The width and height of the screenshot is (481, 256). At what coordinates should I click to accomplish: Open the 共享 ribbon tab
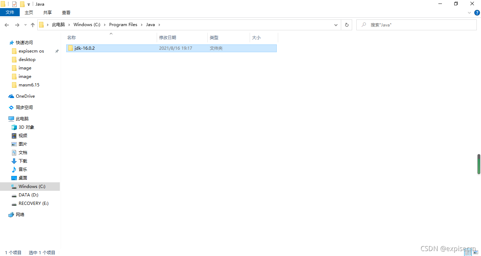(x=48, y=12)
